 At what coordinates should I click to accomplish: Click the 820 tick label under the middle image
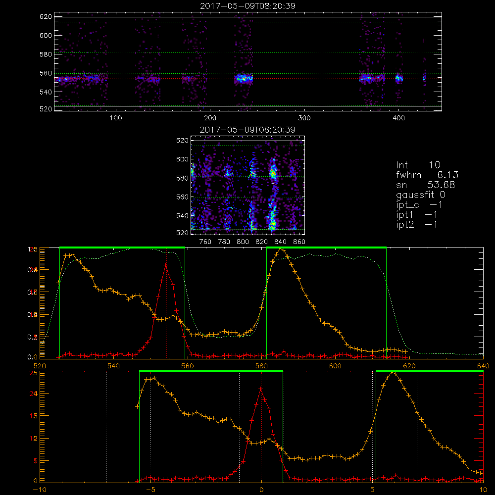coord(262,242)
